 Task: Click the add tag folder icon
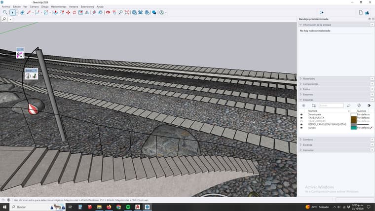click(x=313, y=105)
